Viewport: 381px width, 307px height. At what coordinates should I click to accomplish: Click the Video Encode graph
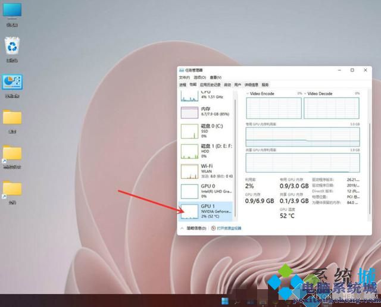pyautogui.click(x=274, y=108)
